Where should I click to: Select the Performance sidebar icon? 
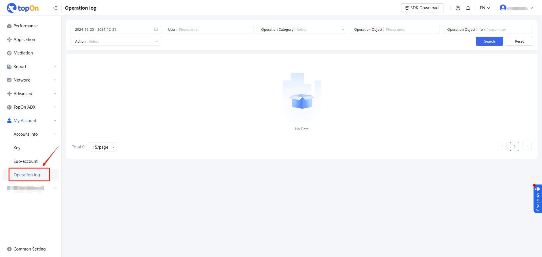pyautogui.click(x=9, y=26)
